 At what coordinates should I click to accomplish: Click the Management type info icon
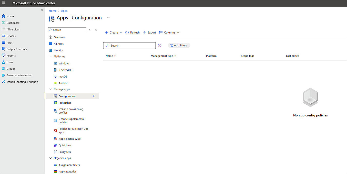coord(175,56)
